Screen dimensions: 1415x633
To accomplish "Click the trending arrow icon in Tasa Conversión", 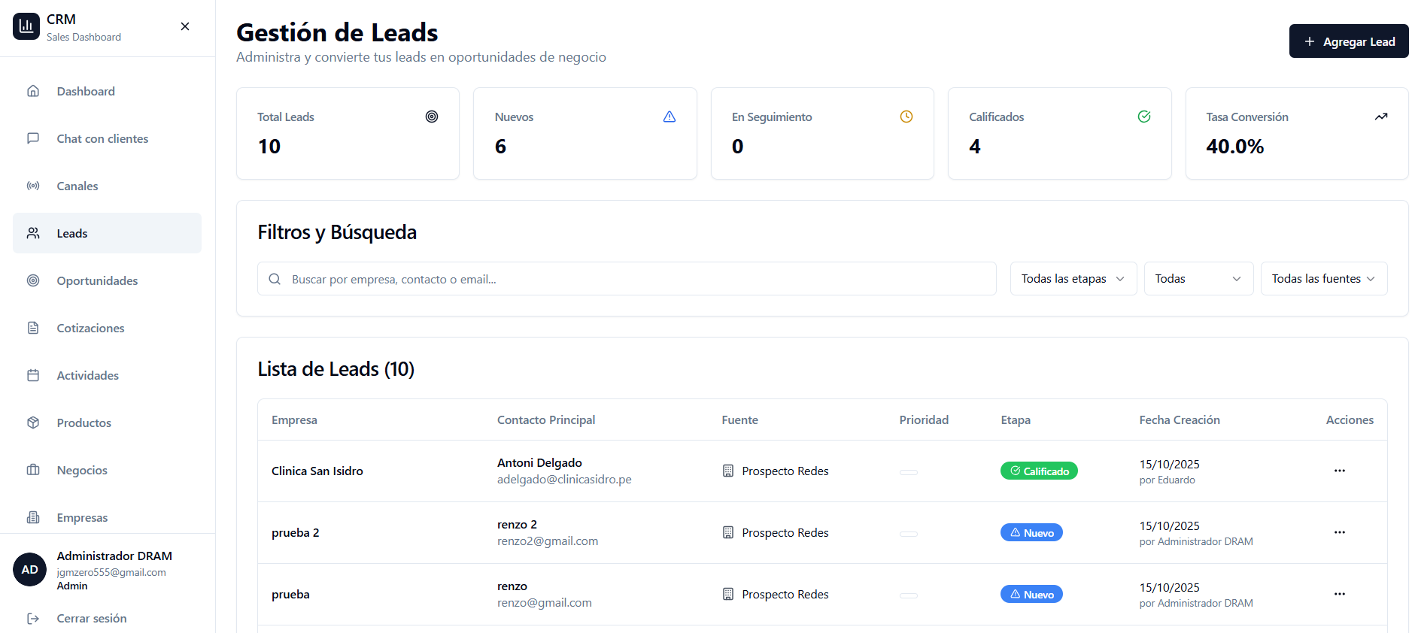I will pyautogui.click(x=1380, y=117).
